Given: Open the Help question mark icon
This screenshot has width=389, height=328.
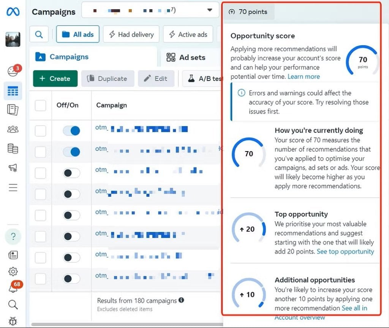Looking at the screenshot, I should point(13,236).
